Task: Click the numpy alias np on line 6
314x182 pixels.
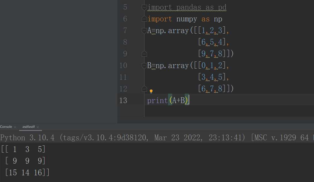Action: click(x=218, y=19)
